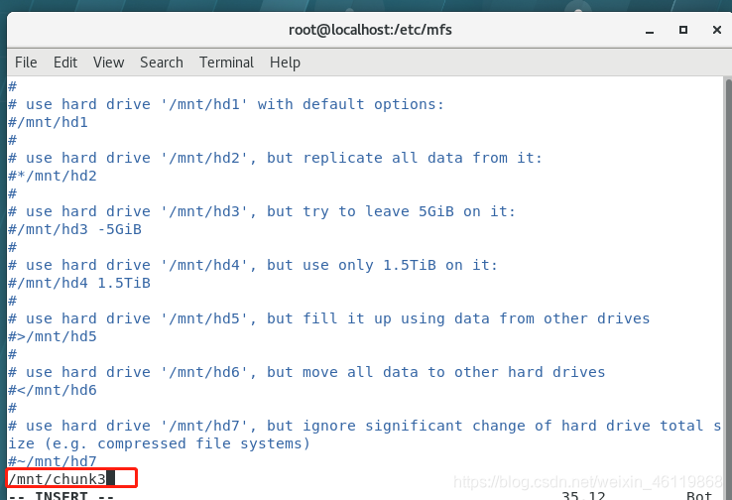Maximize the terminal window
This screenshot has height=500, width=732.
[x=683, y=30]
